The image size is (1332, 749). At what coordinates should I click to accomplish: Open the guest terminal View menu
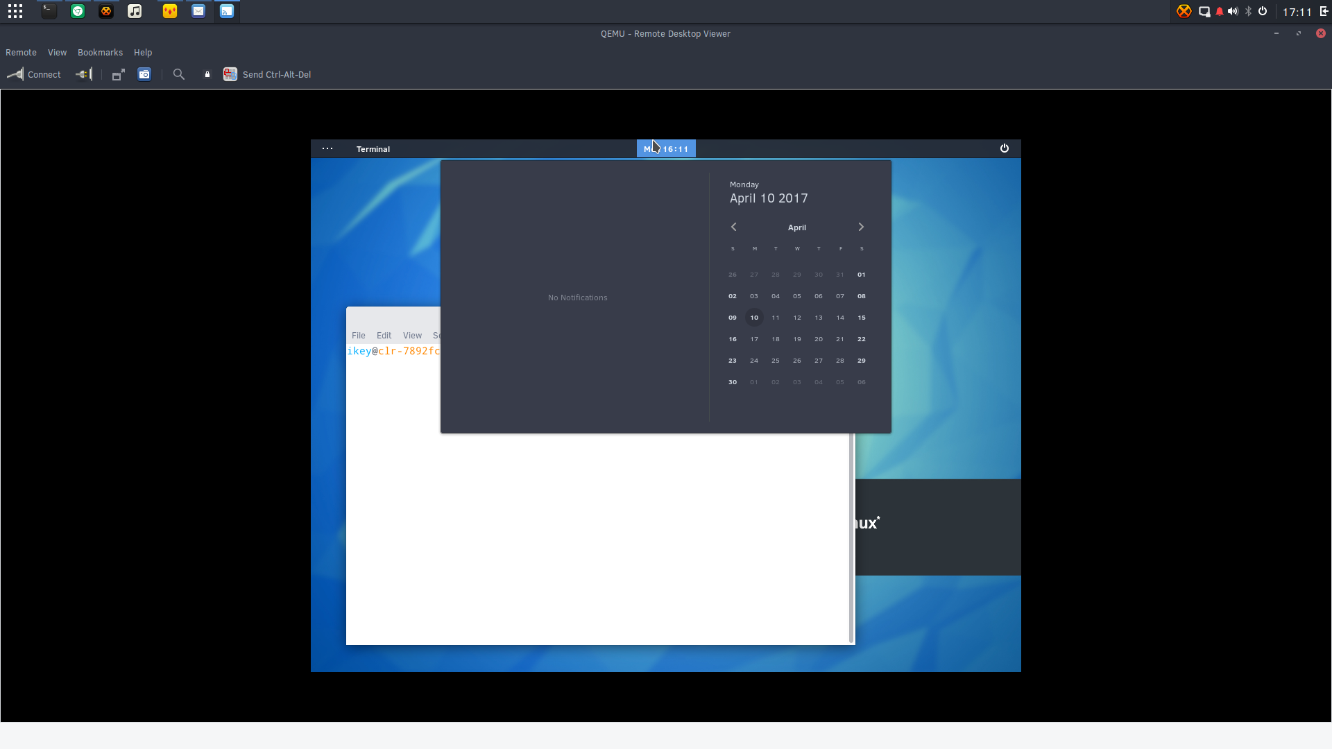coord(413,336)
